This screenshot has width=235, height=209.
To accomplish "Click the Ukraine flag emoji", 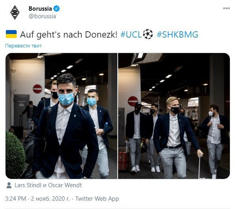I will (11, 34).
